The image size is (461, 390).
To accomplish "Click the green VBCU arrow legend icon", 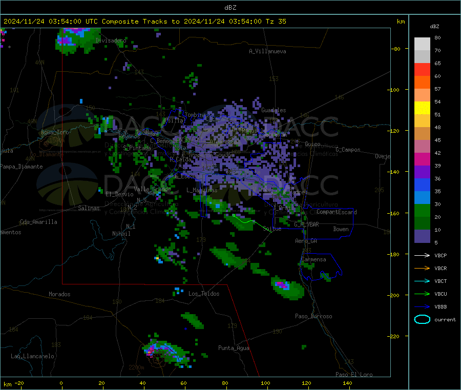I will 422,294.
